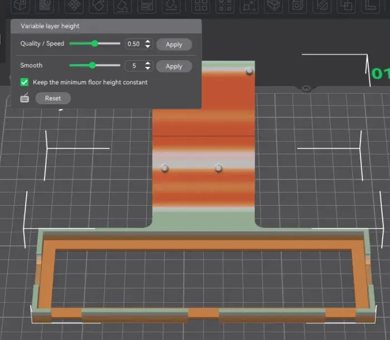Click the four-squares split objects icon
Screen dimensions: 390x340
click(202, 6)
